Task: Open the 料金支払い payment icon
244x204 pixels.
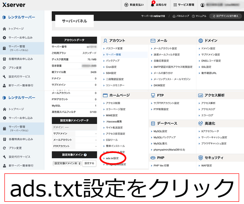Action: 126,5
